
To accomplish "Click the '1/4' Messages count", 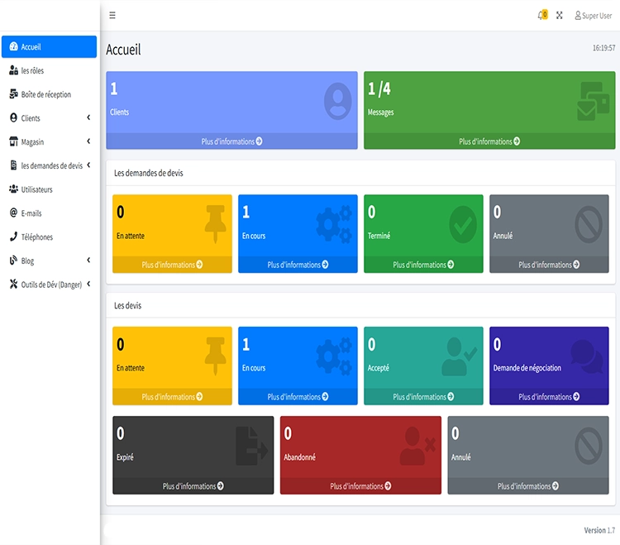I will [379, 89].
